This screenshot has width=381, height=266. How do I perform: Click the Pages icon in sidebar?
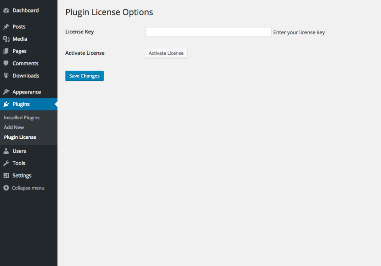tap(6, 51)
